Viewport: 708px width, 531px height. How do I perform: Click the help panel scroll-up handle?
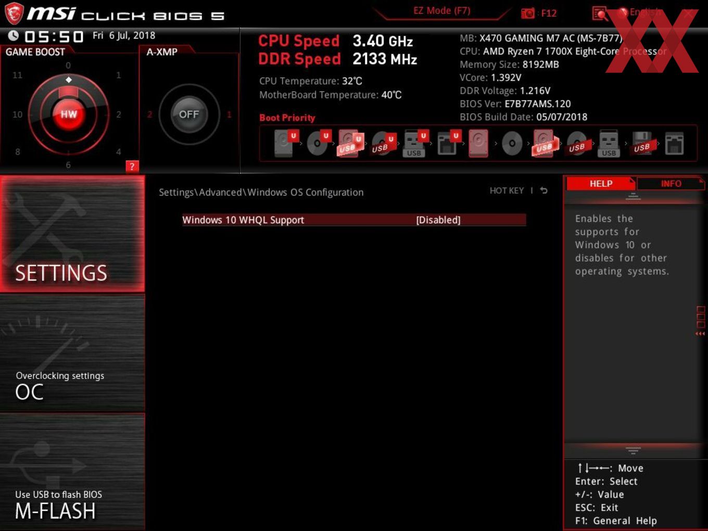click(x=633, y=196)
